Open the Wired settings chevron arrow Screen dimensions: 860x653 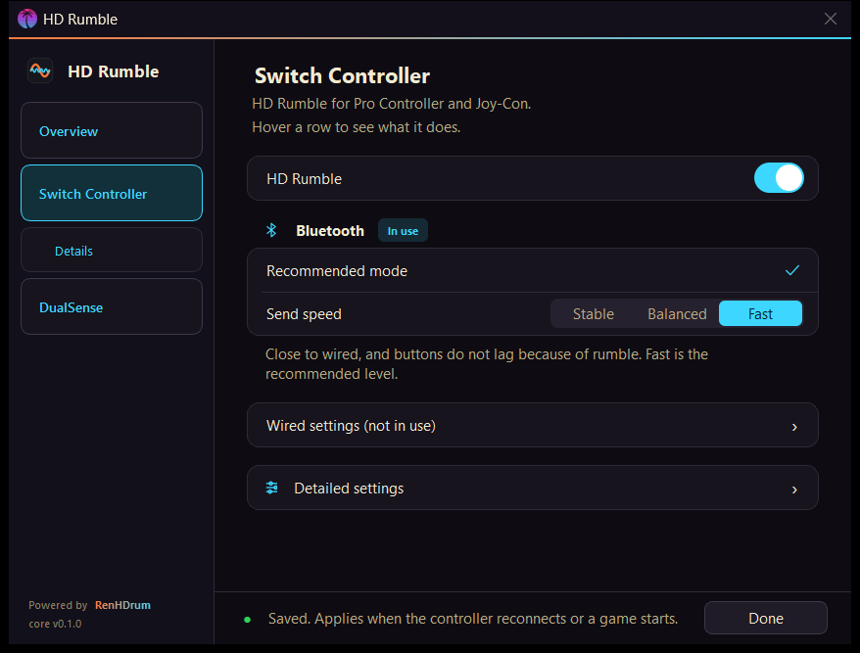point(794,427)
